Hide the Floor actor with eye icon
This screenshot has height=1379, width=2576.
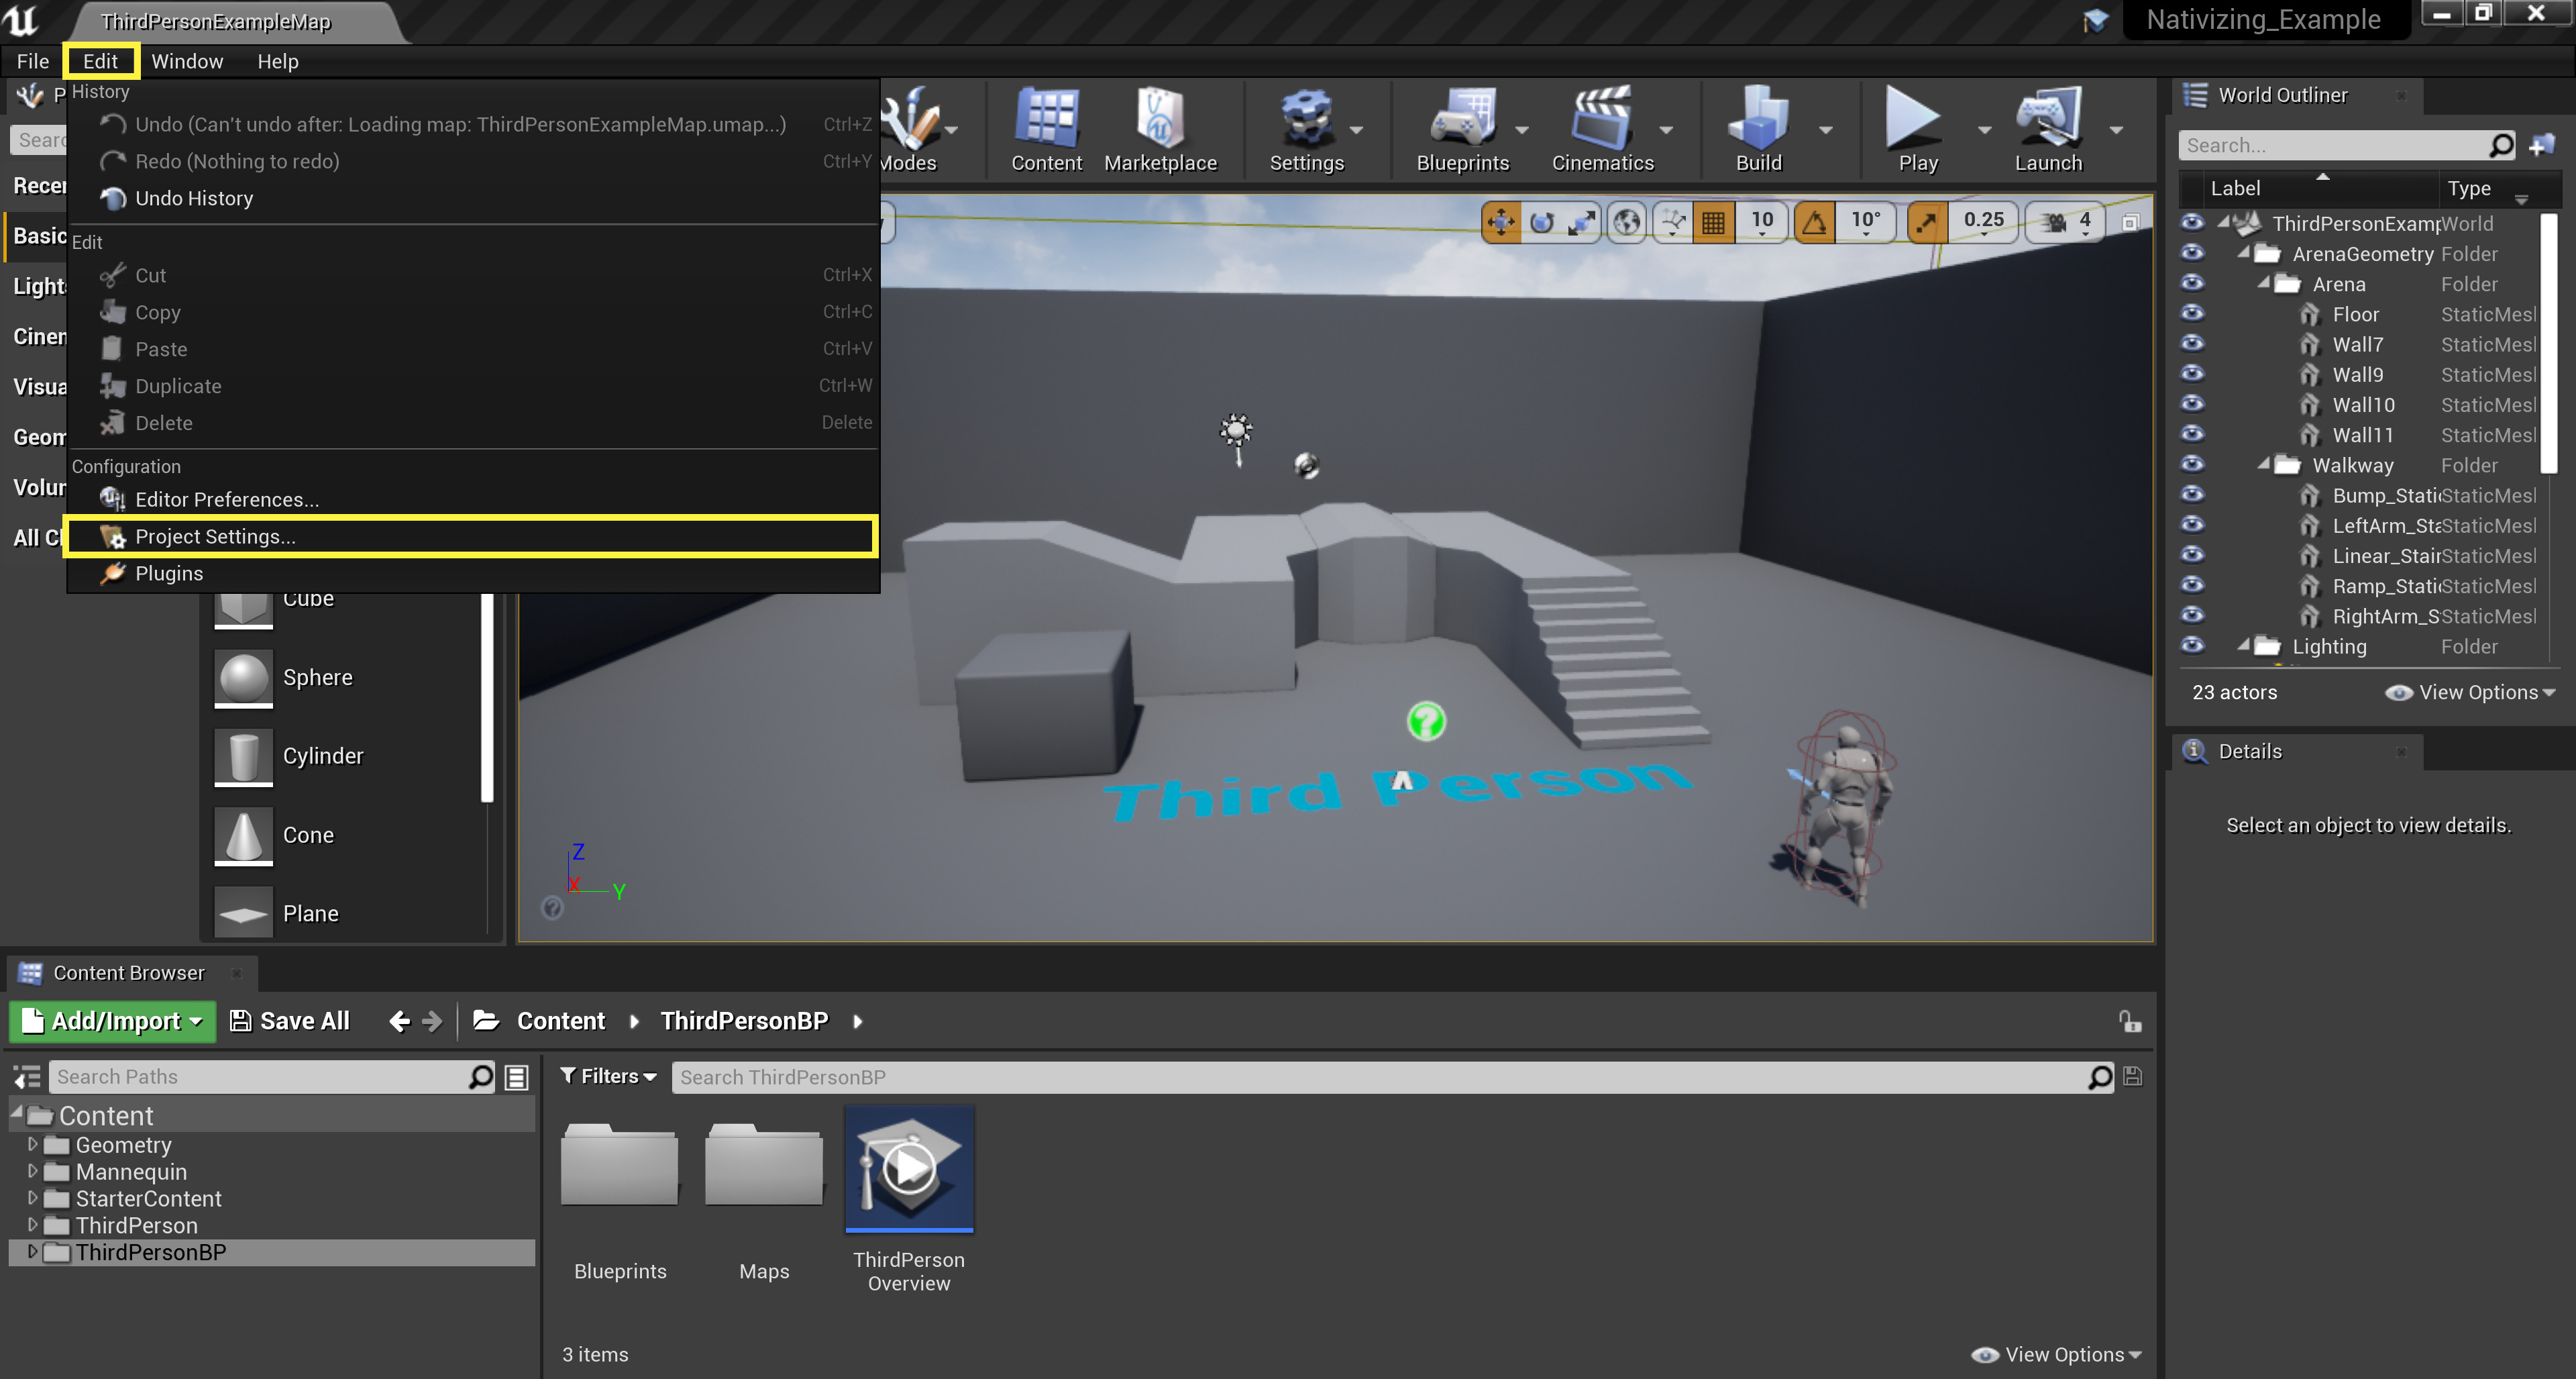pos(2191,313)
